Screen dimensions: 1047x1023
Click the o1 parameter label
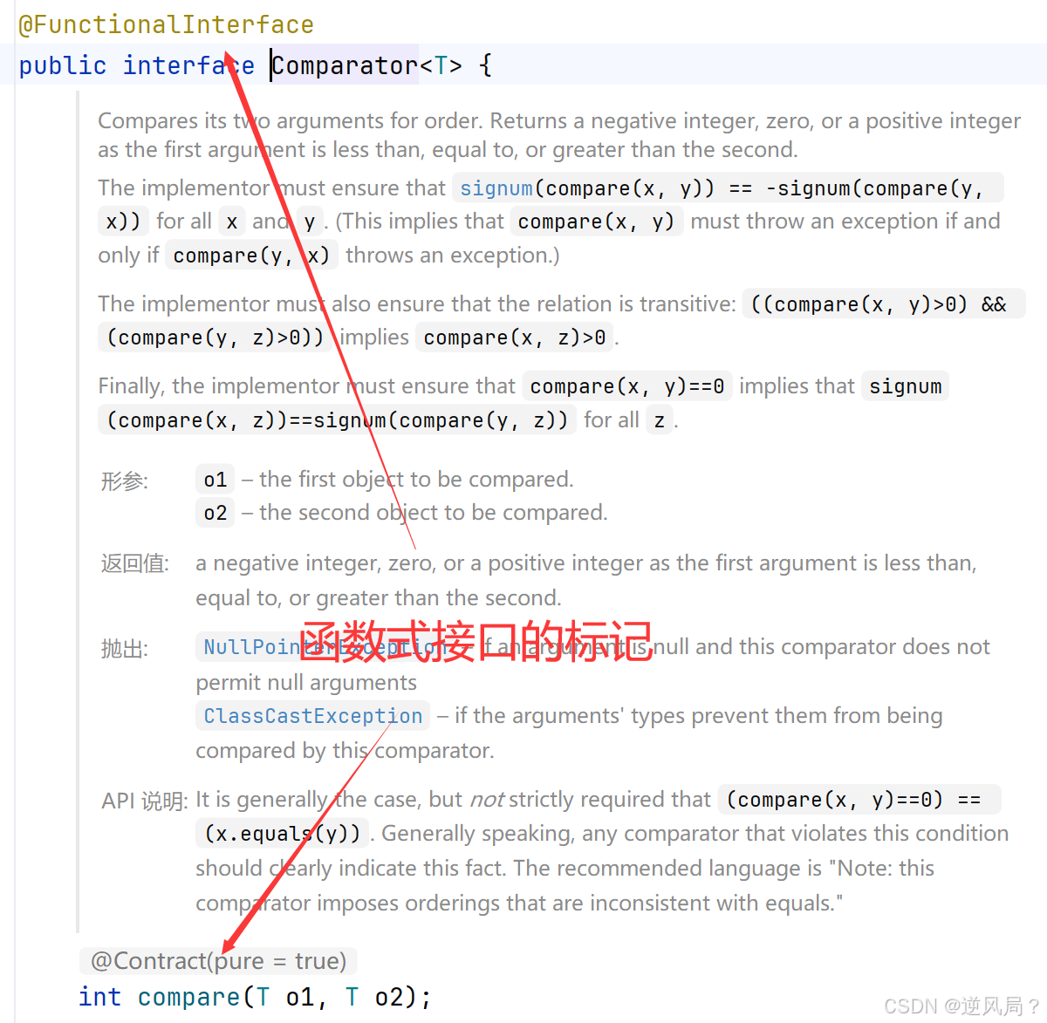pyautogui.click(x=215, y=479)
